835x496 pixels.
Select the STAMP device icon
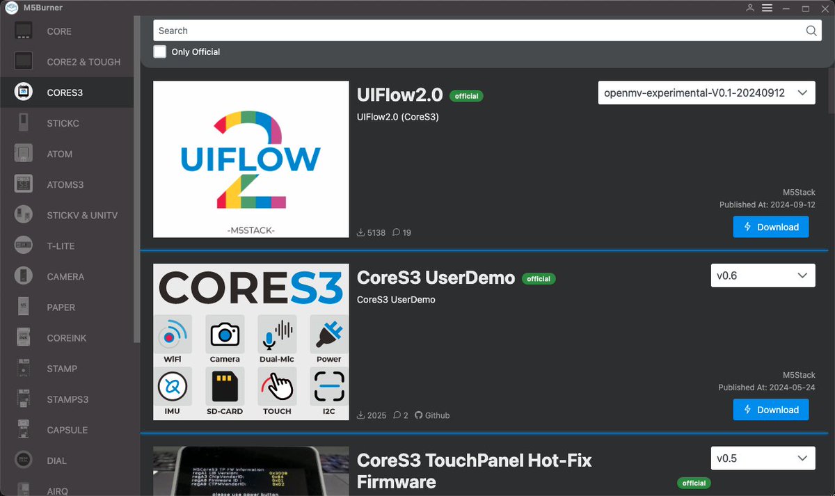[24, 368]
